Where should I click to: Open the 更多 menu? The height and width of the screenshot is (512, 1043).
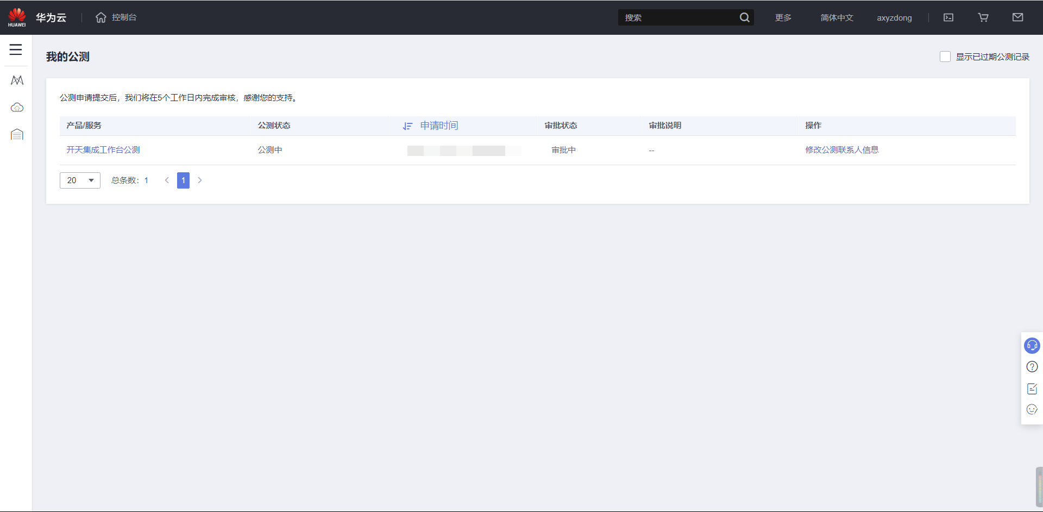pos(783,17)
